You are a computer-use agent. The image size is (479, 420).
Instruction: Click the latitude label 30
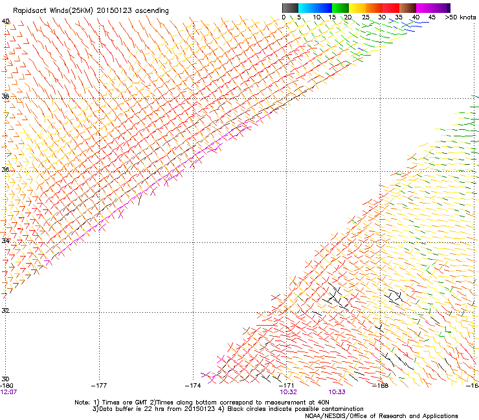5,379
